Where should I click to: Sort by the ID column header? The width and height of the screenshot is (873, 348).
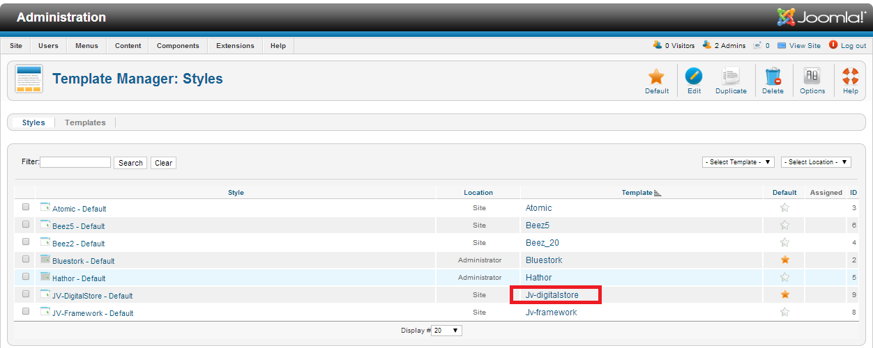click(853, 193)
